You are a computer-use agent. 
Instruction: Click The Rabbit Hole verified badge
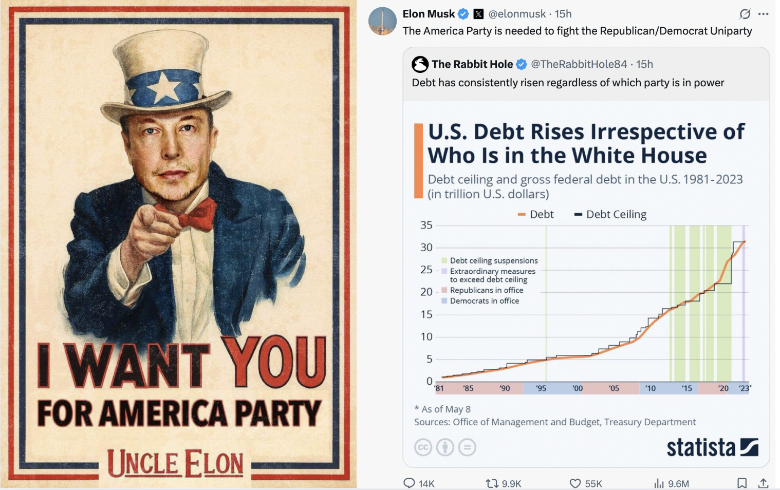coord(522,64)
